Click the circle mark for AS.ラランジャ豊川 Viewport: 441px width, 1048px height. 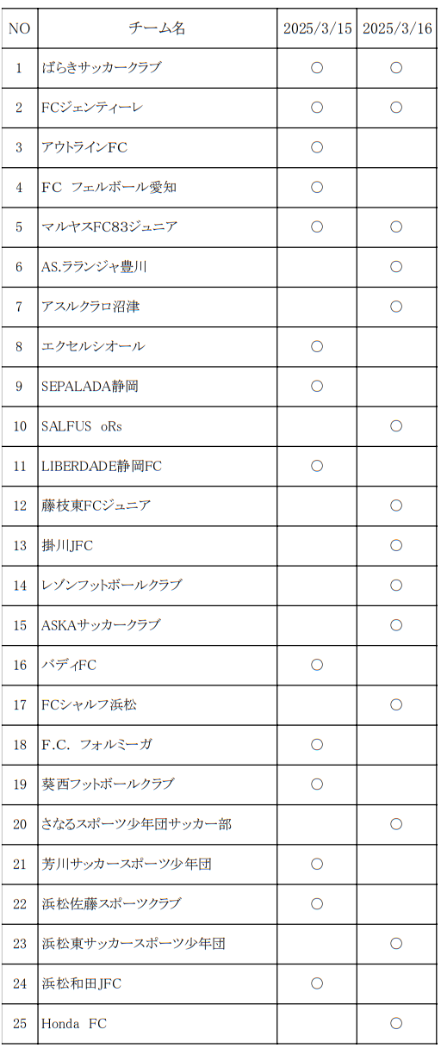pos(396,267)
